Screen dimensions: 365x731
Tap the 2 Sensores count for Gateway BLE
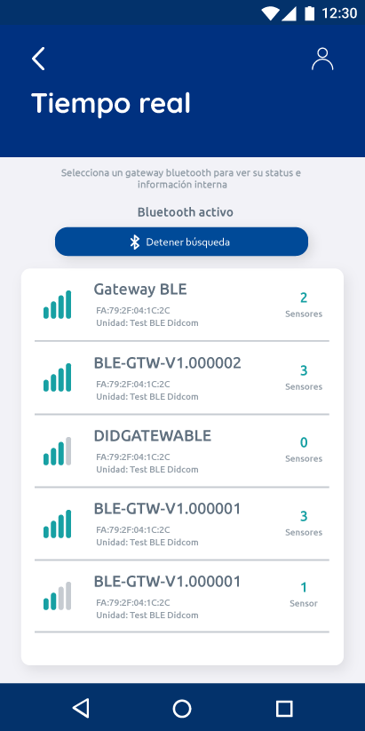(304, 305)
